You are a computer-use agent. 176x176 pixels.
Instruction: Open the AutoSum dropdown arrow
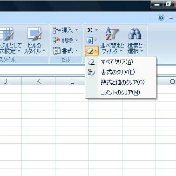pyautogui.click(x=96, y=30)
